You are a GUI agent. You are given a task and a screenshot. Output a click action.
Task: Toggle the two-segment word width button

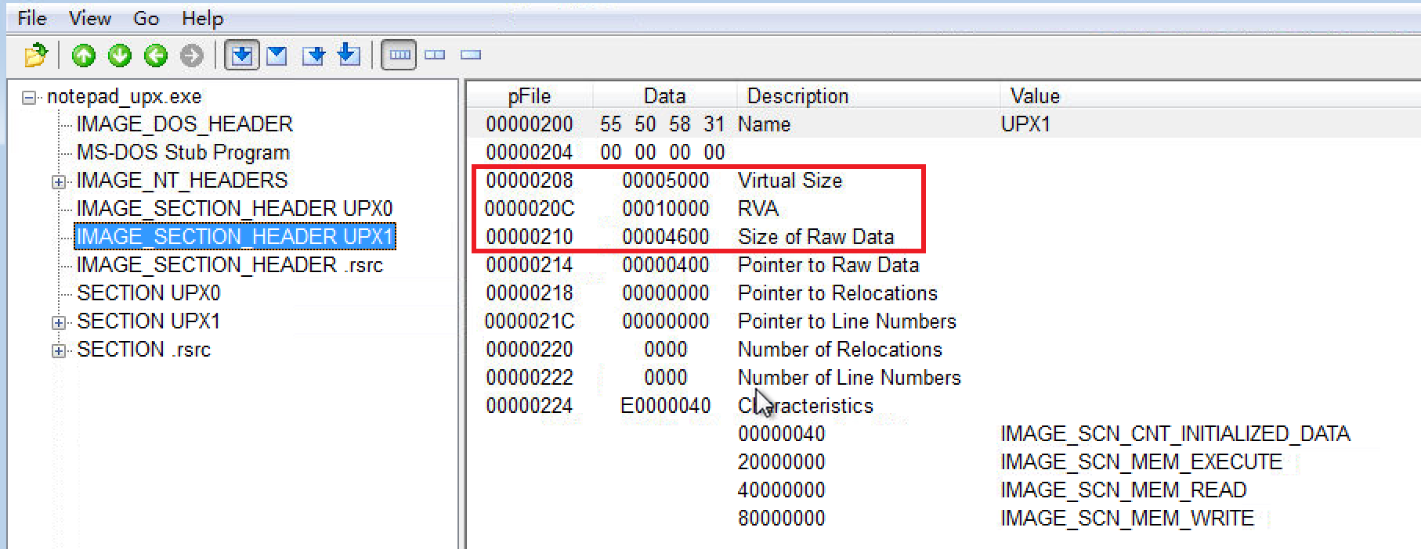point(435,56)
